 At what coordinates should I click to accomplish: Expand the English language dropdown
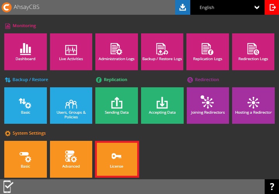coord(229,7)
